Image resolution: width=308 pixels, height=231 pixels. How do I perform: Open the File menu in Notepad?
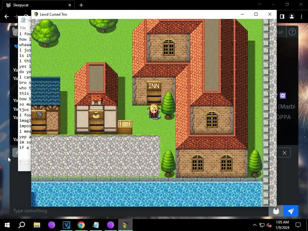pos(23,28)
